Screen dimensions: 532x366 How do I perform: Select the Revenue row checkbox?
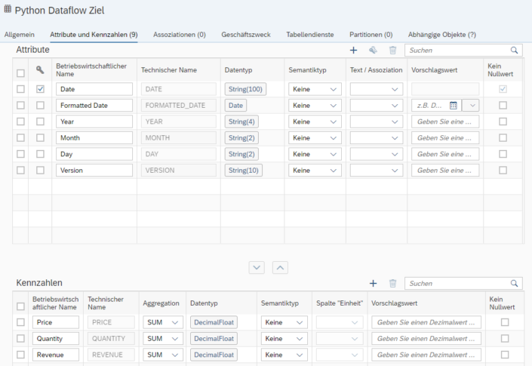pyautogui.click(x=20, y=355)
